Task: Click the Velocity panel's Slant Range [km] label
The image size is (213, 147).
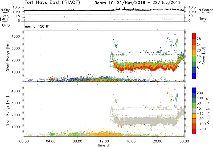Action: click(x=7, y=111)
